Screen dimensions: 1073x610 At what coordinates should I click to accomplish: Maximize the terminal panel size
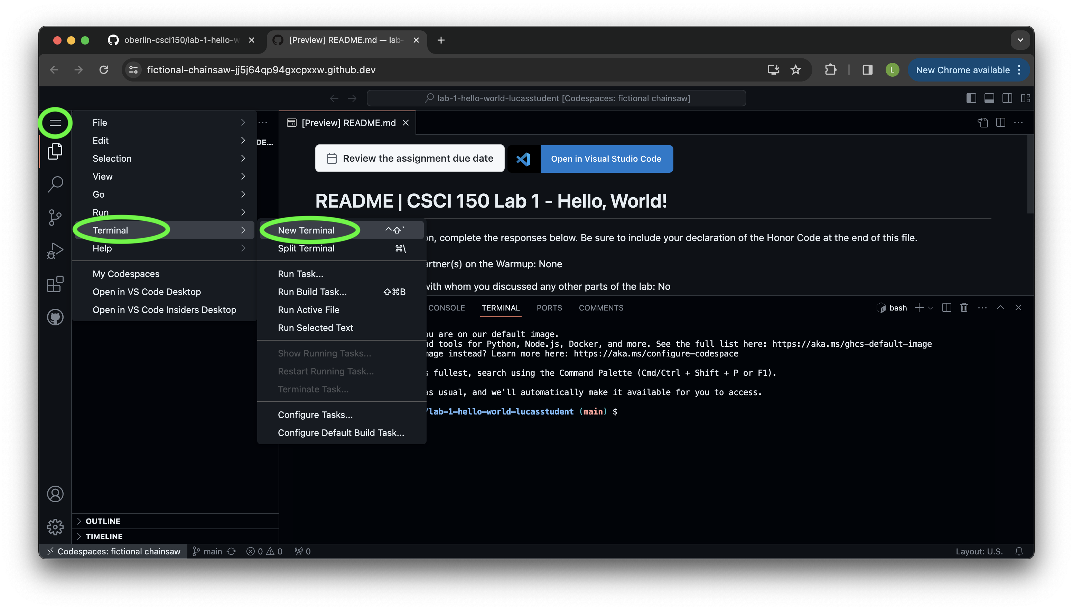coord(1000,307)
